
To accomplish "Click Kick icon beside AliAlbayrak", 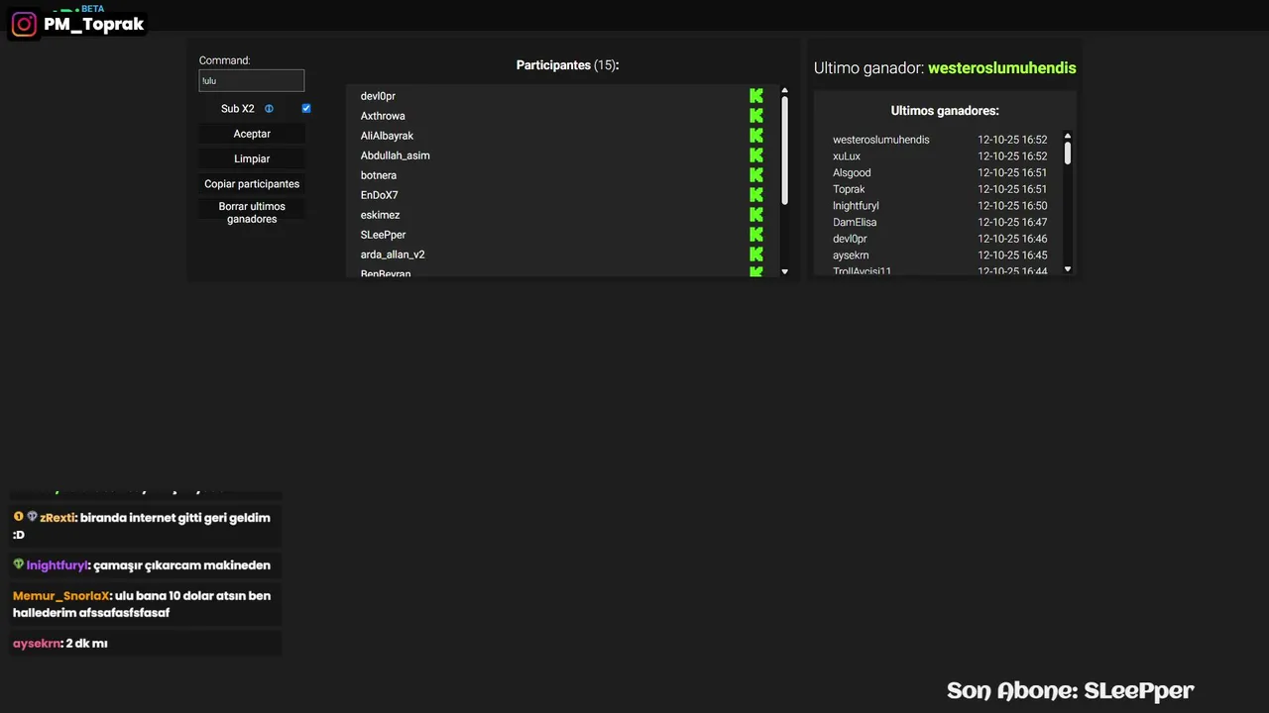I will pos(756,136).
